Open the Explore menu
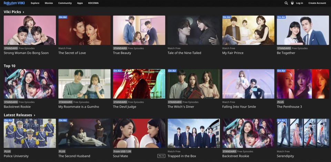 (35, 3)
